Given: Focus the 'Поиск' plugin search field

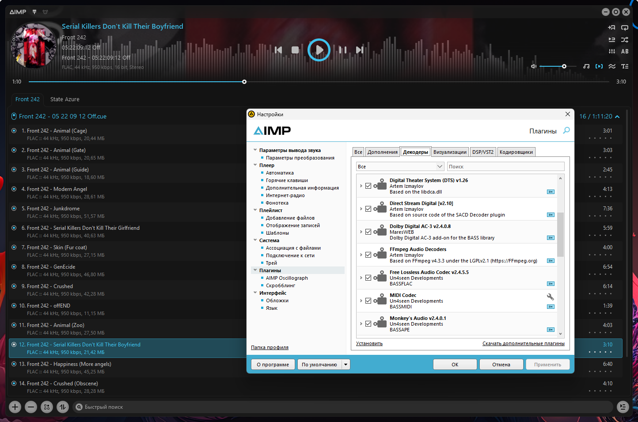Looking at the screenshot, I should [x=506, y=167].
